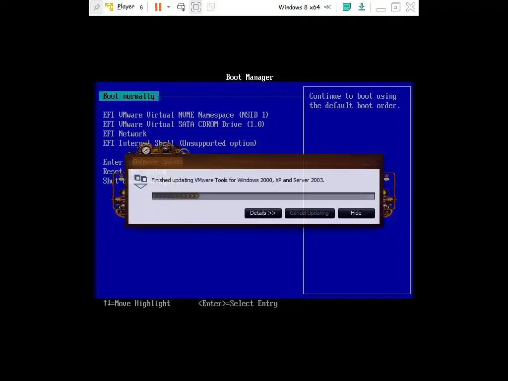Open the green notes message icon
Viewport: 508px width, 381px height.
click(x=346, y=7)
